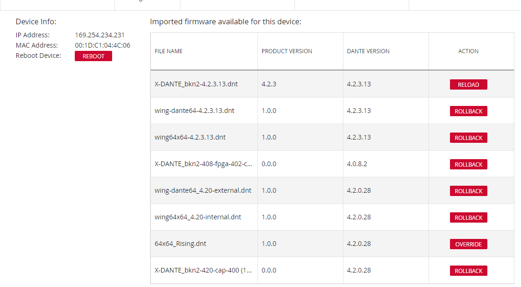The width and height of the screenshot is (521, 287).
Task: Select file name X-DANTE_bkn2-408-fpga-402-c...
Action: click(x=203, y=164)
